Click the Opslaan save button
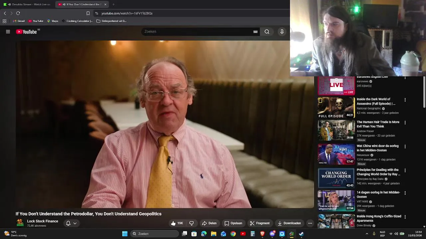The width and height of the screenshot is (426, 239). click(233, 223)
